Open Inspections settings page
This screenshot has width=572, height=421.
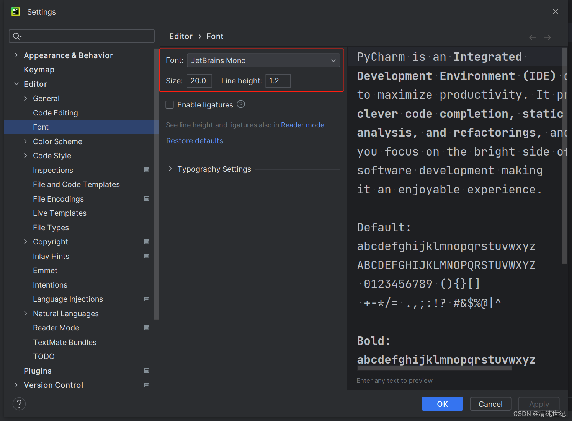click(x=53, y=170)
